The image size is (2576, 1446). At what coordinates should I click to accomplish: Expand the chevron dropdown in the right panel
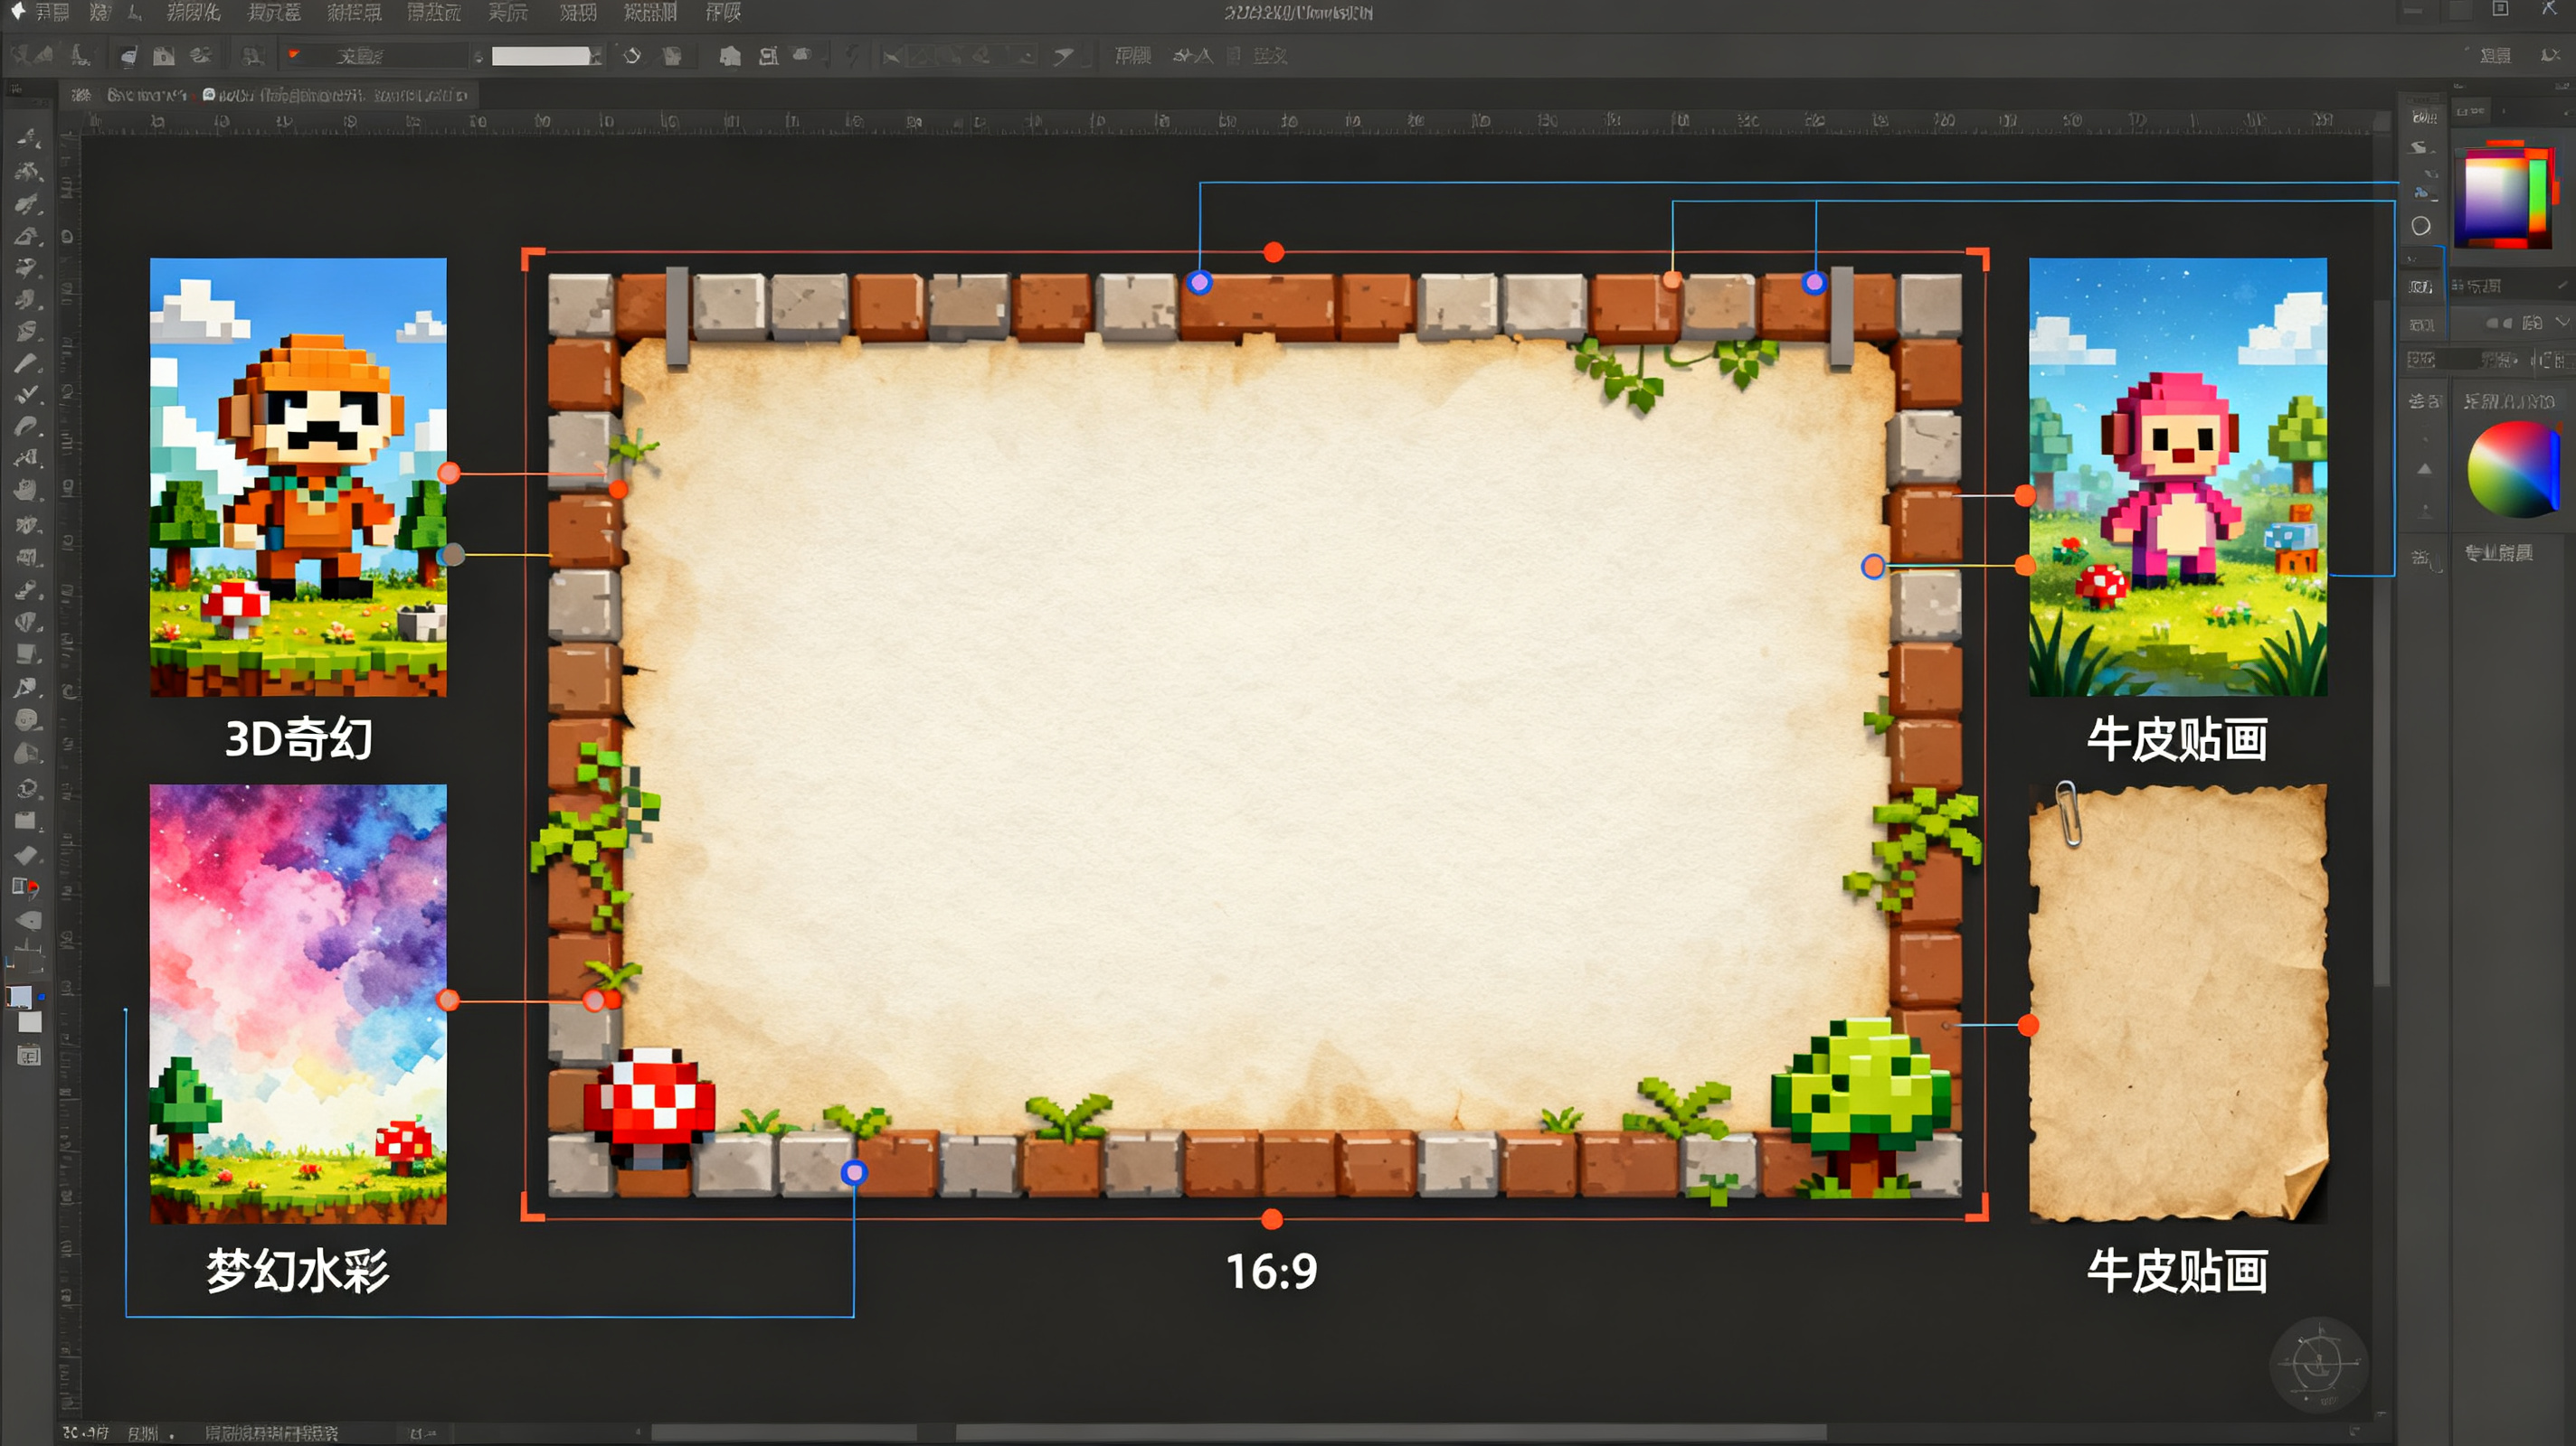pyautogui.click(x=2562, y=322)
